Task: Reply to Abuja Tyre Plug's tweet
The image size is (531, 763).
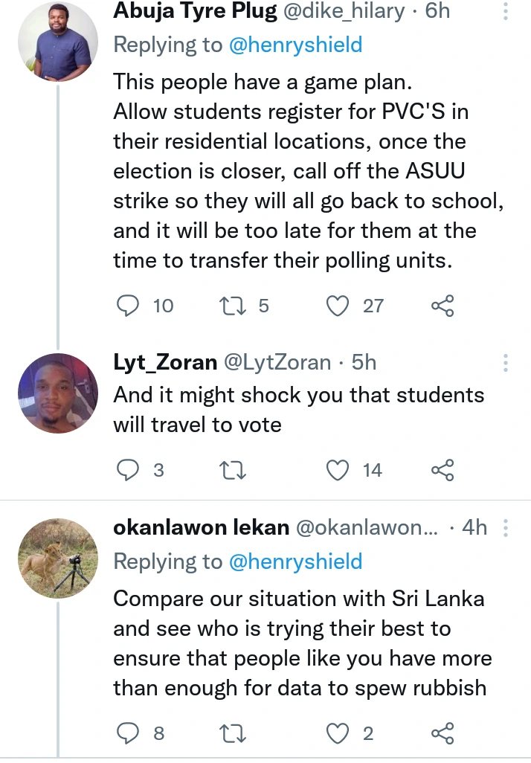Action: 129,305
